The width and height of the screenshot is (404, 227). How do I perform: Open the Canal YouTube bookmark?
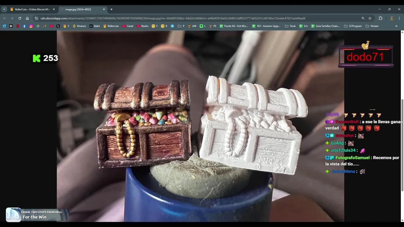coord(128,26)
